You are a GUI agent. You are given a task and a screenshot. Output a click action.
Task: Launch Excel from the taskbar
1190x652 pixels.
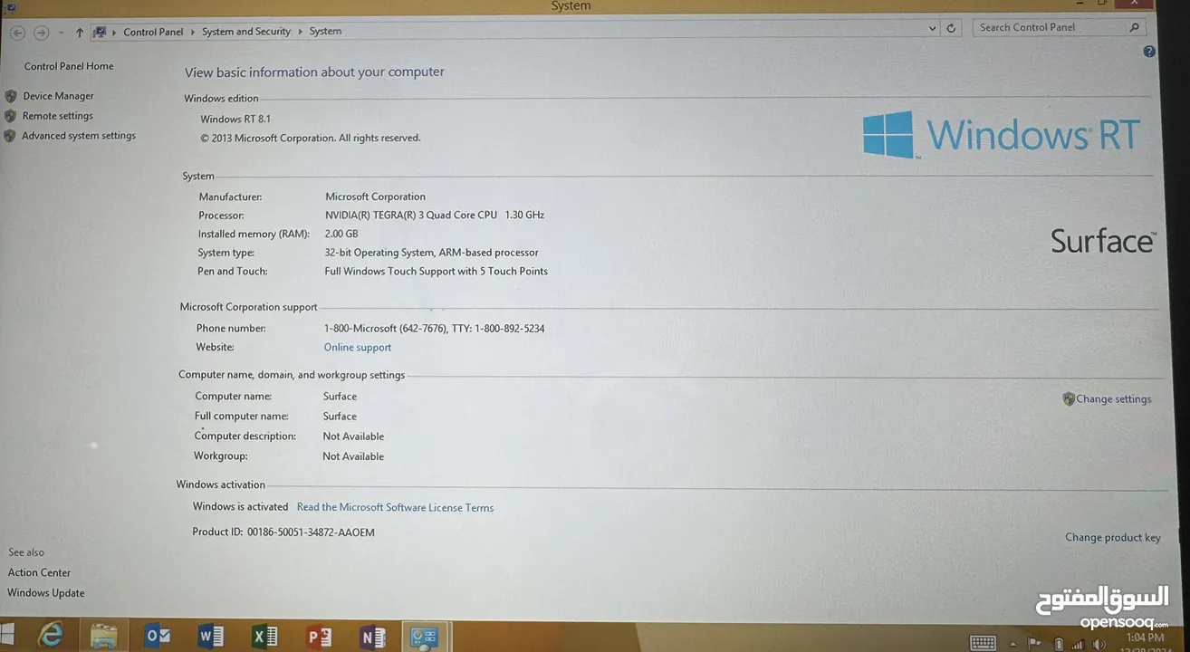264,637
